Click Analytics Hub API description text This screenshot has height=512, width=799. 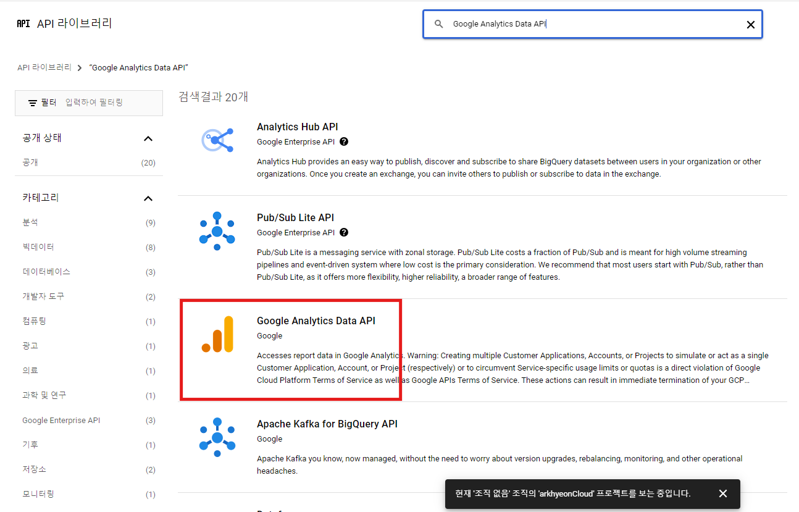coord(509,167)
